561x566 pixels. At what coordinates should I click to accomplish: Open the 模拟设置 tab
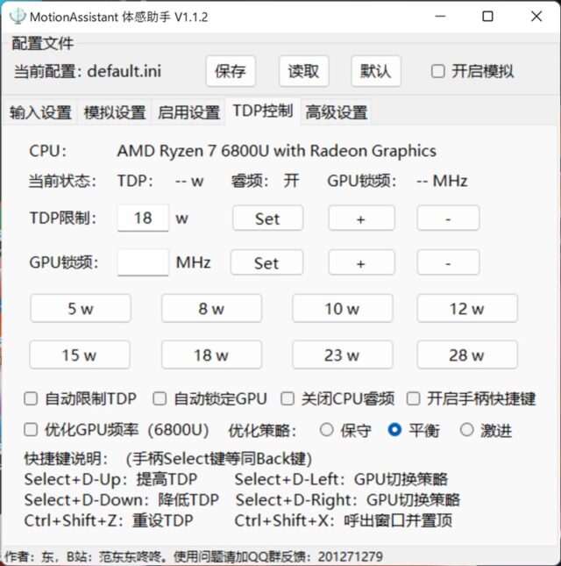click(114, 112)
